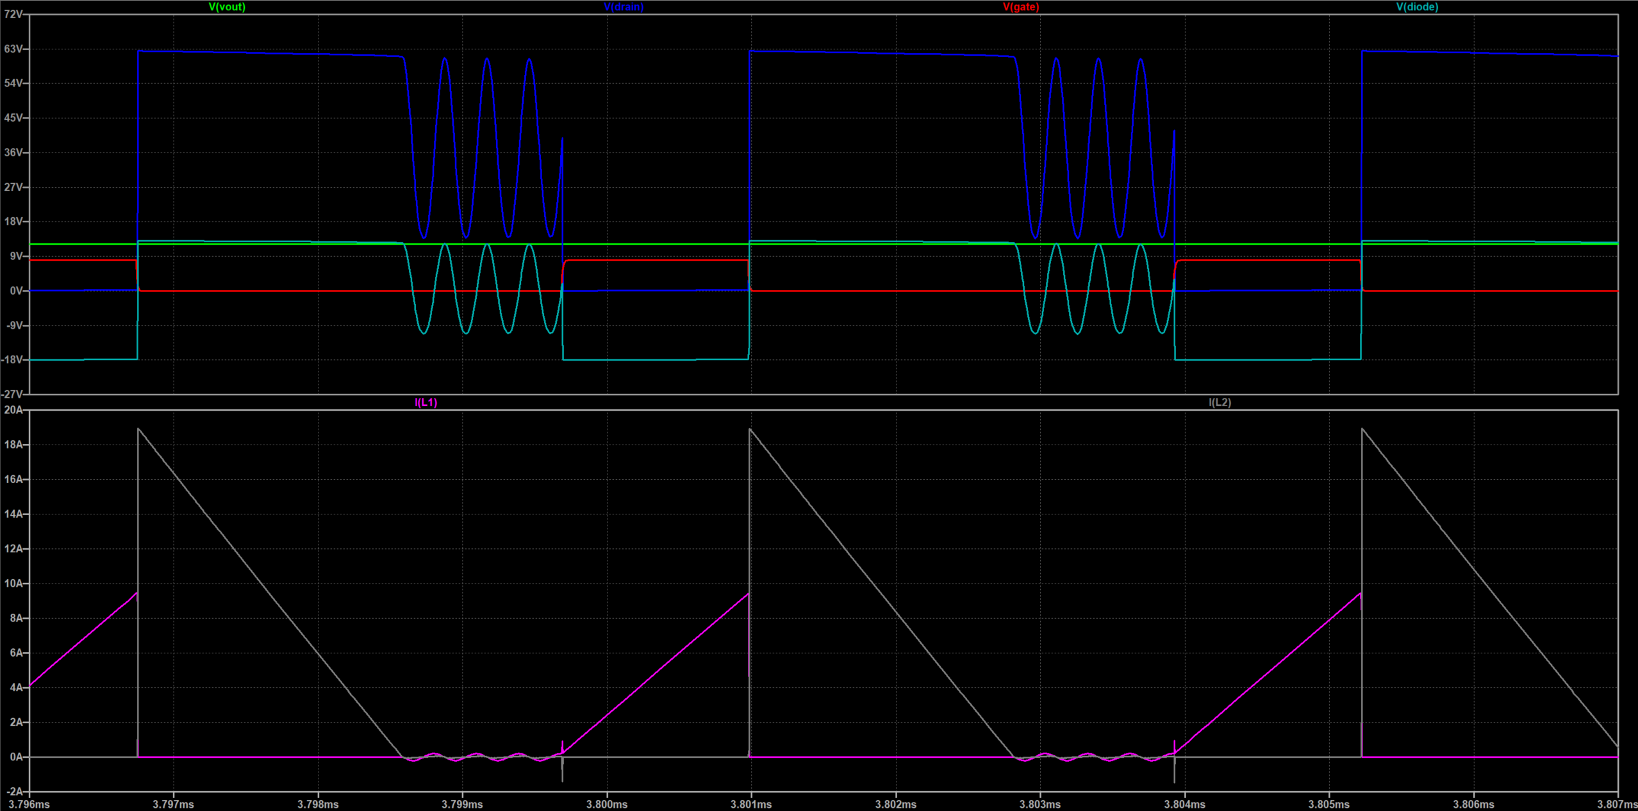
Task: Select the blue V(drain) trace label
Action: tap(624, 7)
